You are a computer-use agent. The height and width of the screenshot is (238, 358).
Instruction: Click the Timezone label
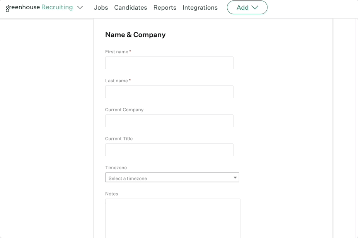pyautogui.click(x=116, y=168)
